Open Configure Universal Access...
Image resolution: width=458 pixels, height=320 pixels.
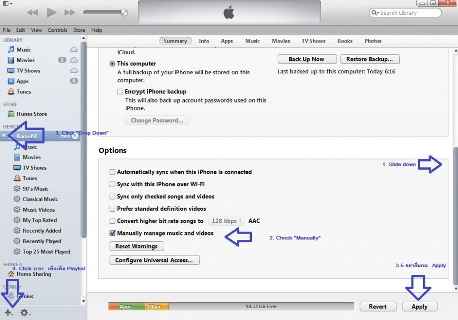click(x=154, y=260)
